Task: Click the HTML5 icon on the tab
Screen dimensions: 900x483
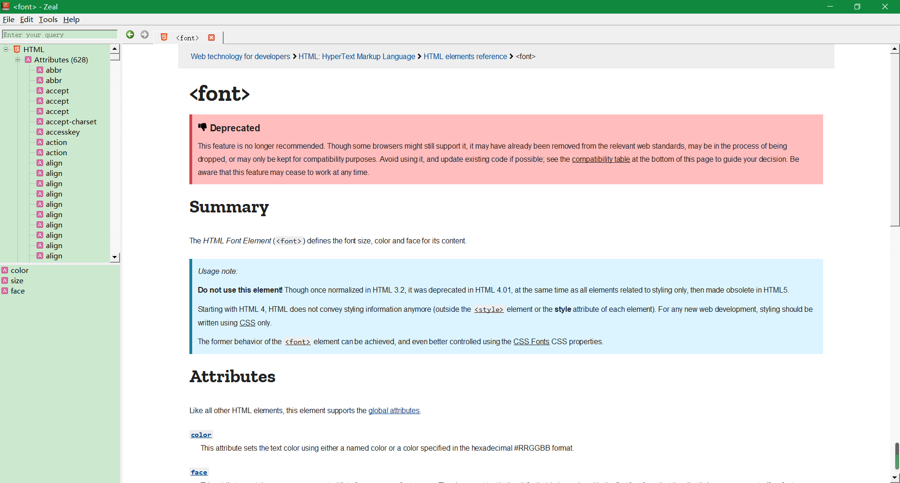Action: pos(164,38)
